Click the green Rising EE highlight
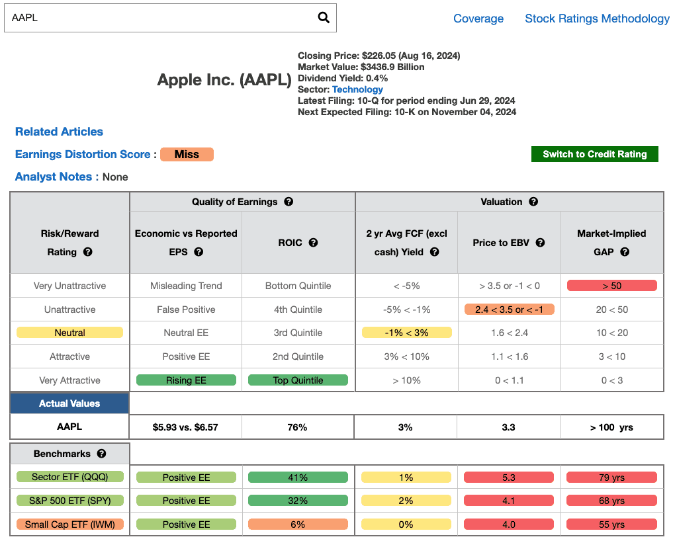This screenshot has width=673, height=541. [x=186, y=380]
